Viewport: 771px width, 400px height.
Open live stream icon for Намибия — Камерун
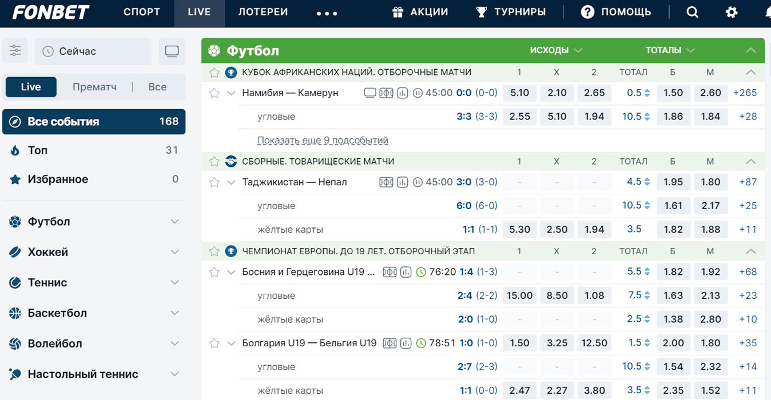click(x=370, y=93)
